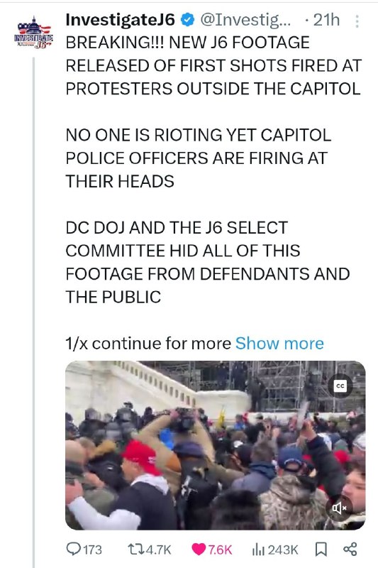Image resolution: width=378 pixels, height=568 pixels.
Task: Open the three-dot more options menu
Action: pos(357,21)
